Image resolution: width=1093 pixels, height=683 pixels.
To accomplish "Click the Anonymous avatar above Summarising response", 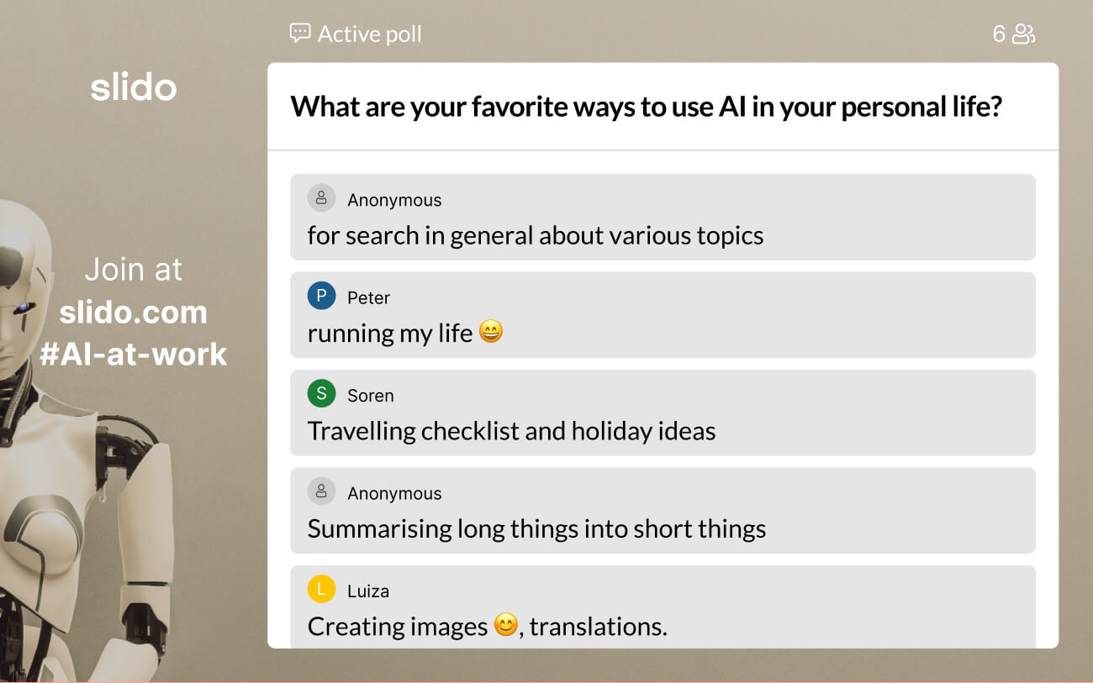I will click(x=321, y=492).
